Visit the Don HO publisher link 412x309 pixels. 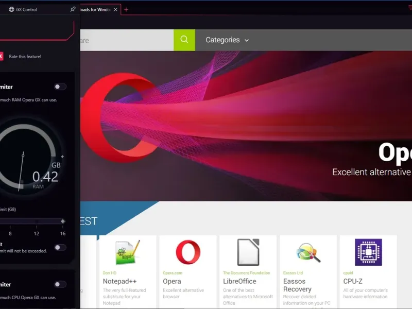tap(109, 273)
